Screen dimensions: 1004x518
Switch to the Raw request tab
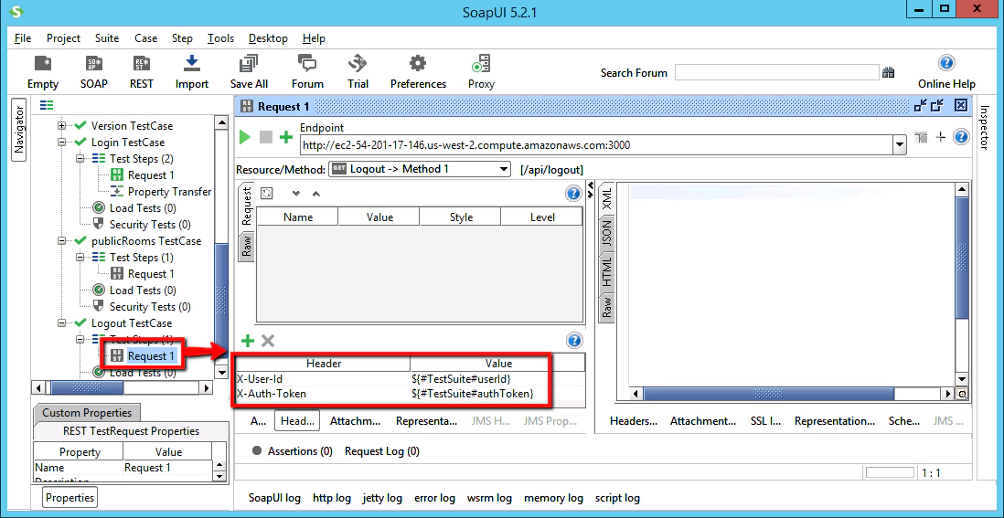pos(247,247)
